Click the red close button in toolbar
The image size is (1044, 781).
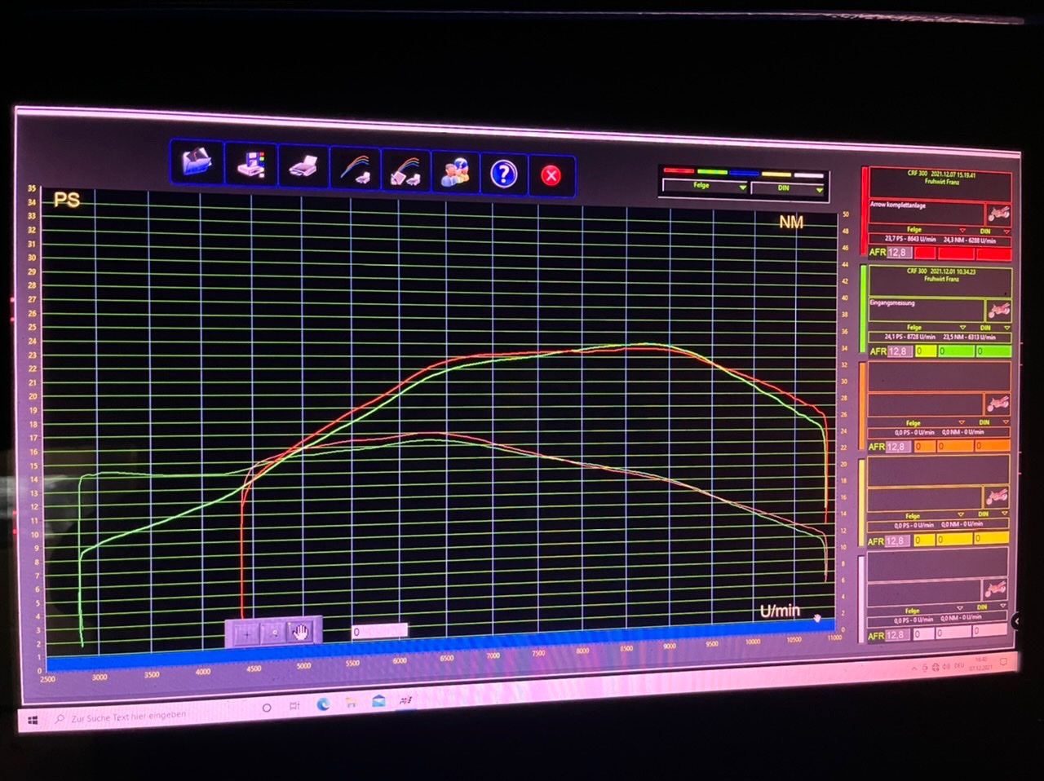[551, 175]
